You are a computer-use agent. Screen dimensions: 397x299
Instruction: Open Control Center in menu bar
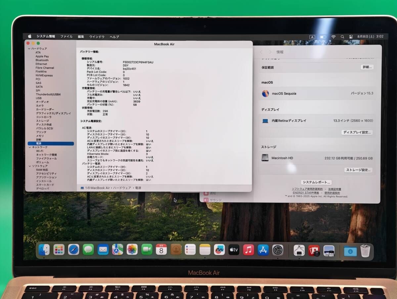[351, 37]
